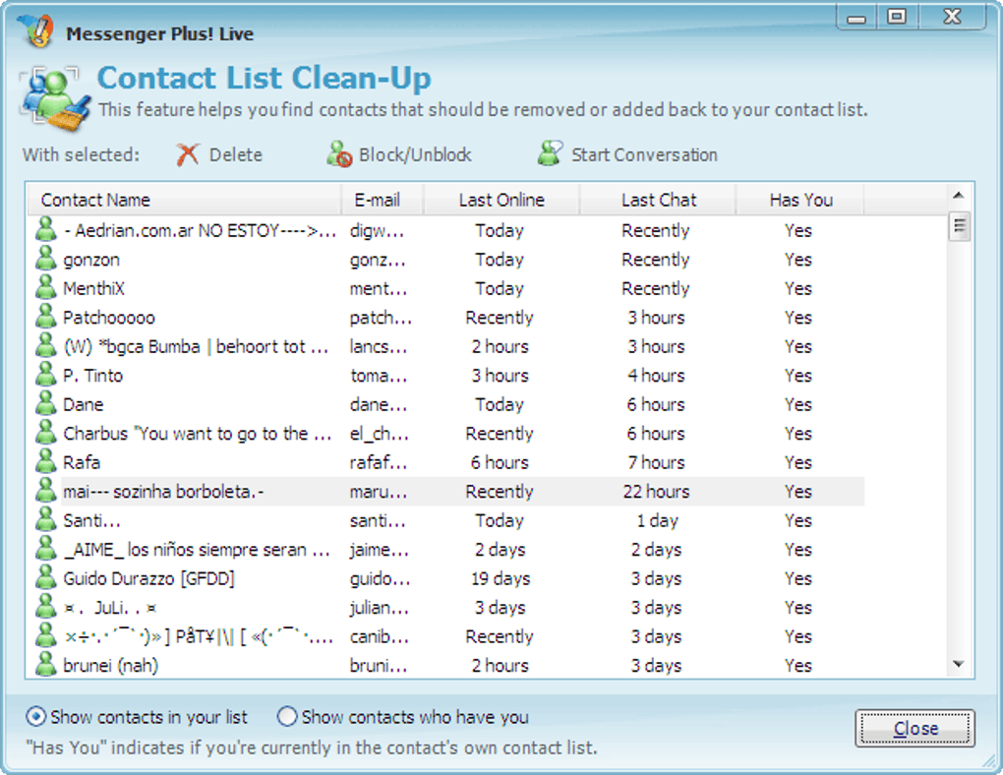Sort by the Last Online column header
The image size is (1003, 775).
[x=501, y=200]
